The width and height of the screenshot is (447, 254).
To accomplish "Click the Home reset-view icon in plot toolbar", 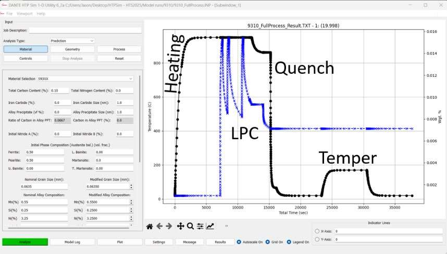I will (x=150, y=226).
